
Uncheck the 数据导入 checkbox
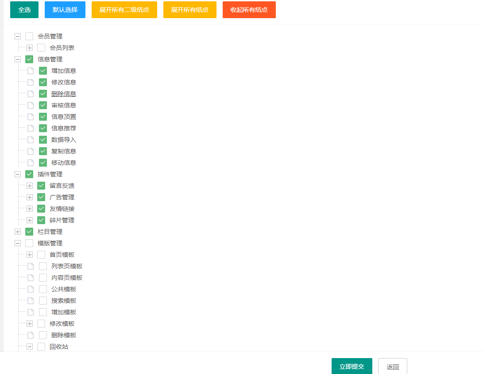(x=43, y=140)
